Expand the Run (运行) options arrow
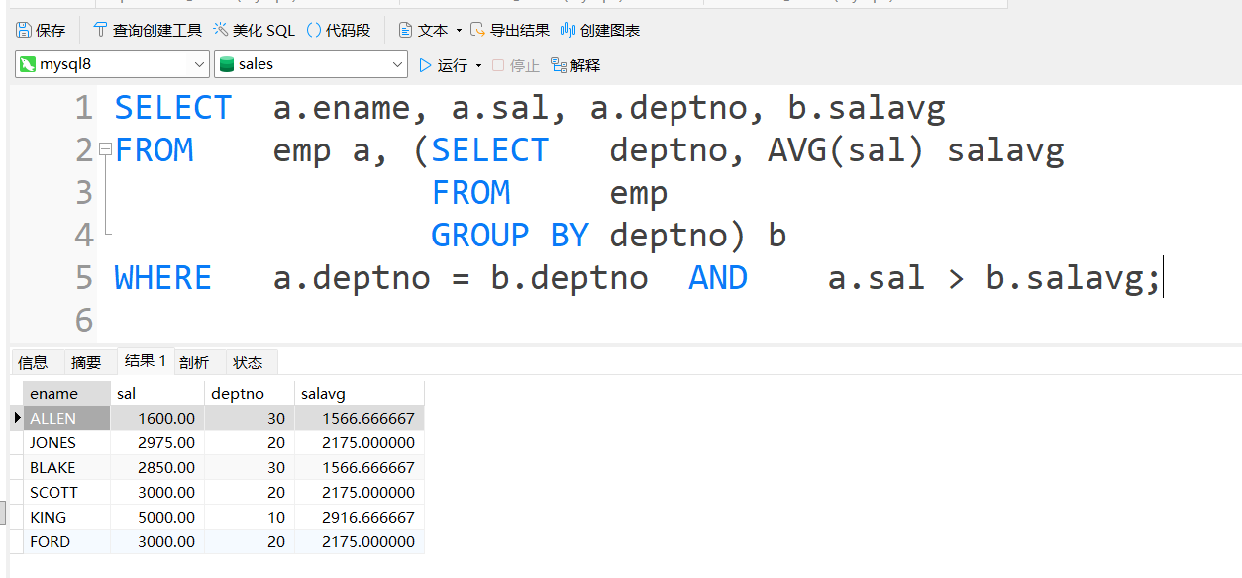 tap(479, 65)
